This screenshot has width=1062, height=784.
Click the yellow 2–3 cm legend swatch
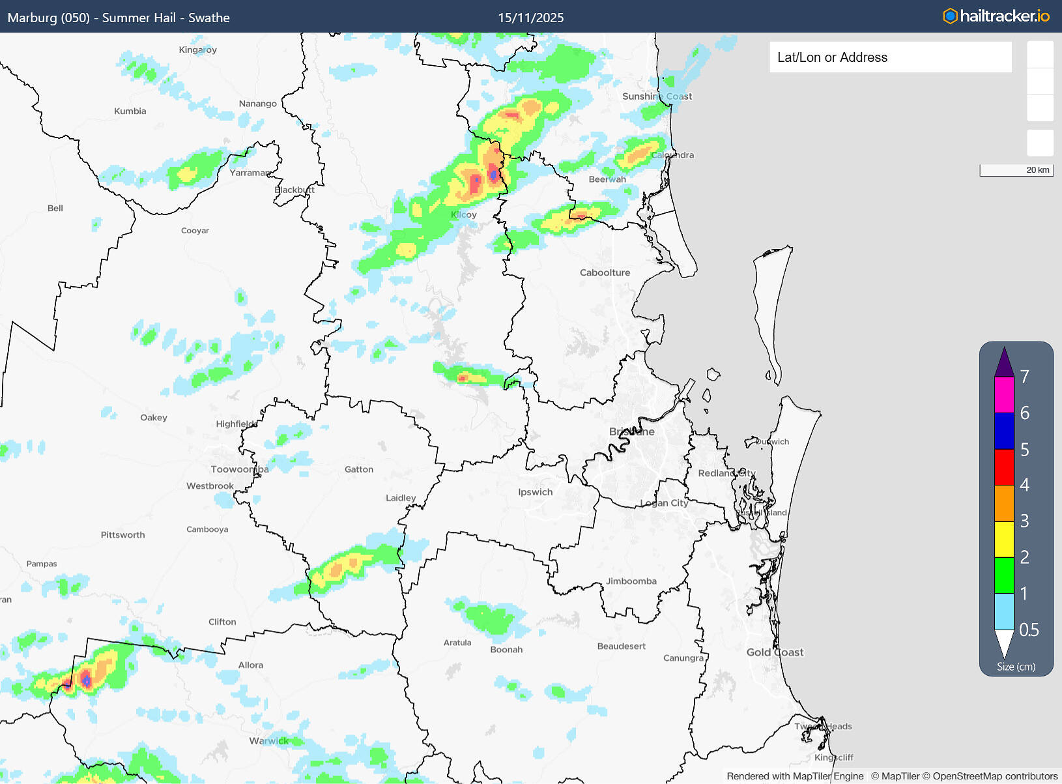pos(1004,539)
